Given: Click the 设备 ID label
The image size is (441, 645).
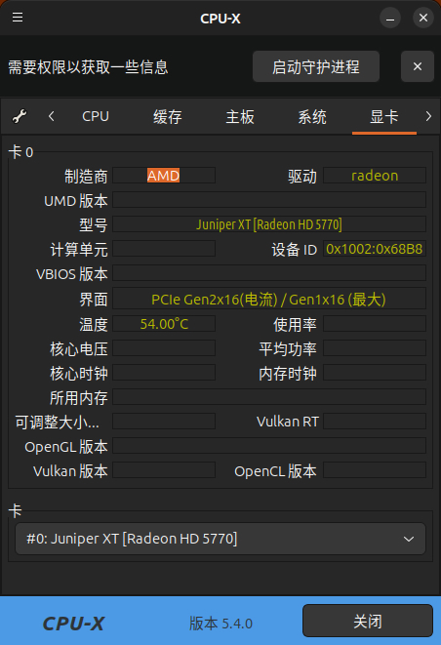Looking at the screenshot, I should 294,250.
